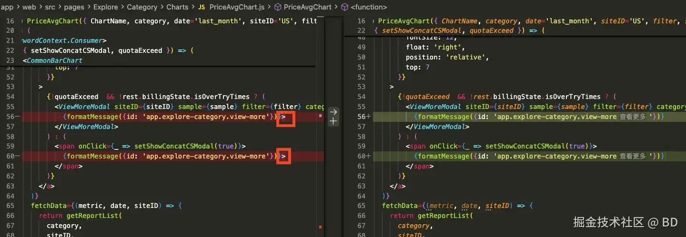Click '<span onClick' on right pane line 59
The width and height of the screenshot is (686, 237).
(x=432, y=146)
